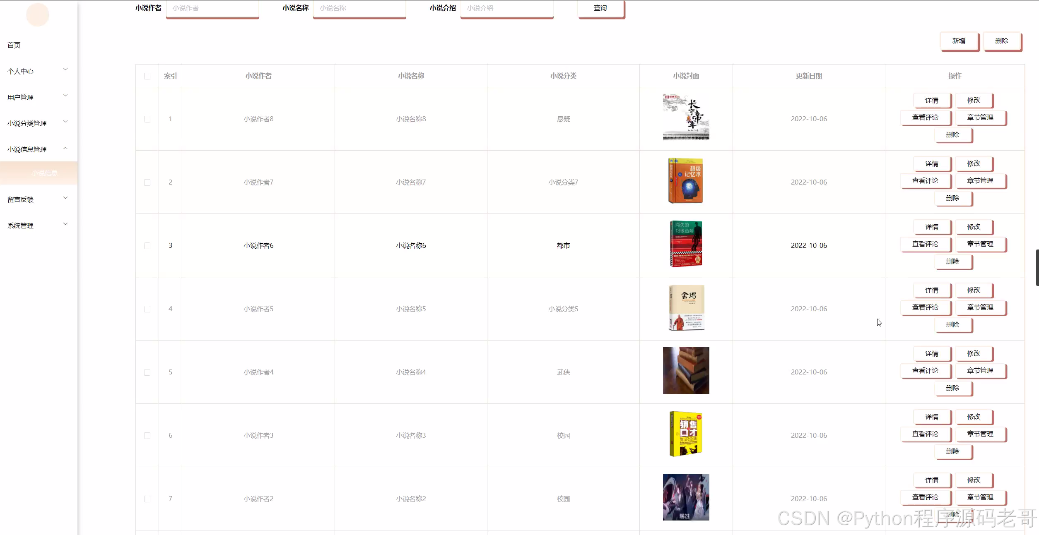Screen dimensions: 1039x535
Task: Click the vertical scrollbar handle at right edge
Action: click(x=1037, y=267)
